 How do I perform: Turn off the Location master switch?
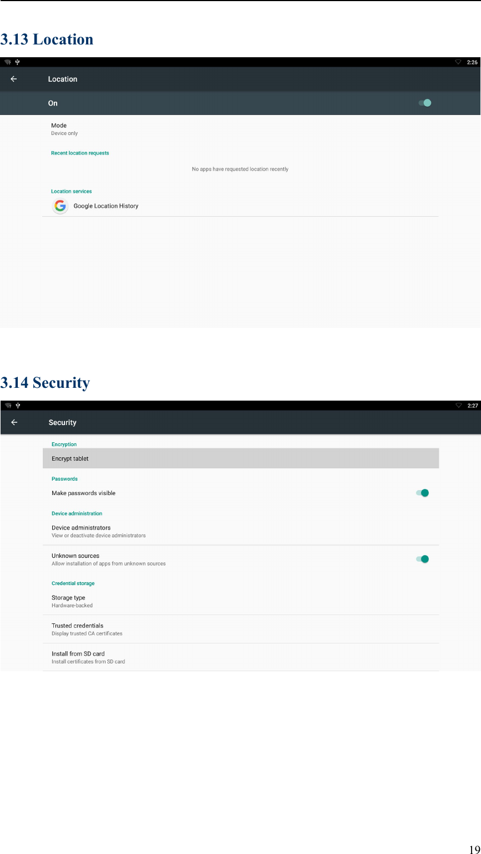pos(425,103)
